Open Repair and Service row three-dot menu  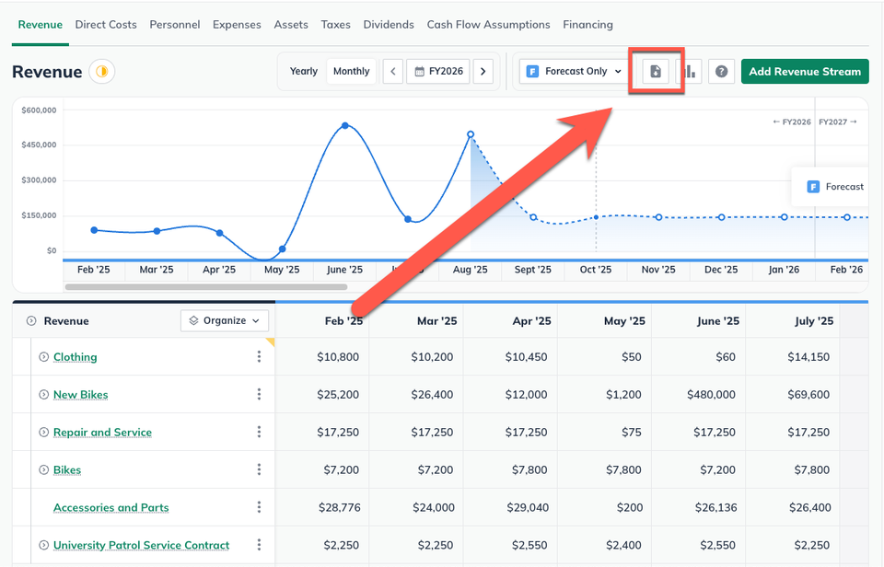click(259, 432)
